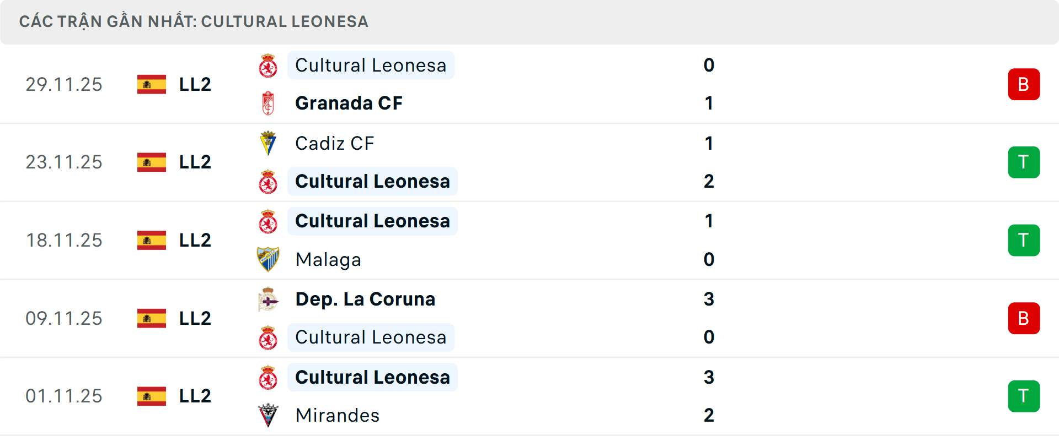Open the Malaga team crest

point(269,259)
